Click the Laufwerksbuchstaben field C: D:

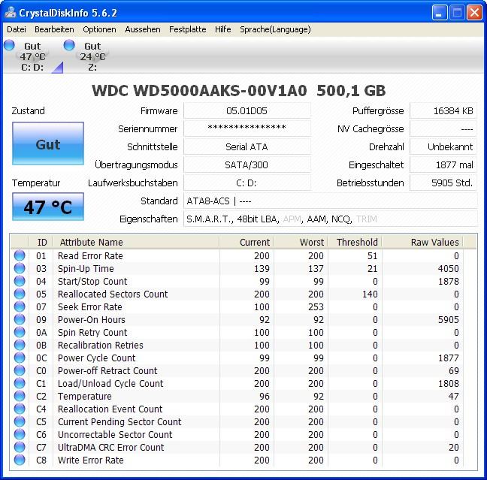pyautogui.click(x=247, y=183)
